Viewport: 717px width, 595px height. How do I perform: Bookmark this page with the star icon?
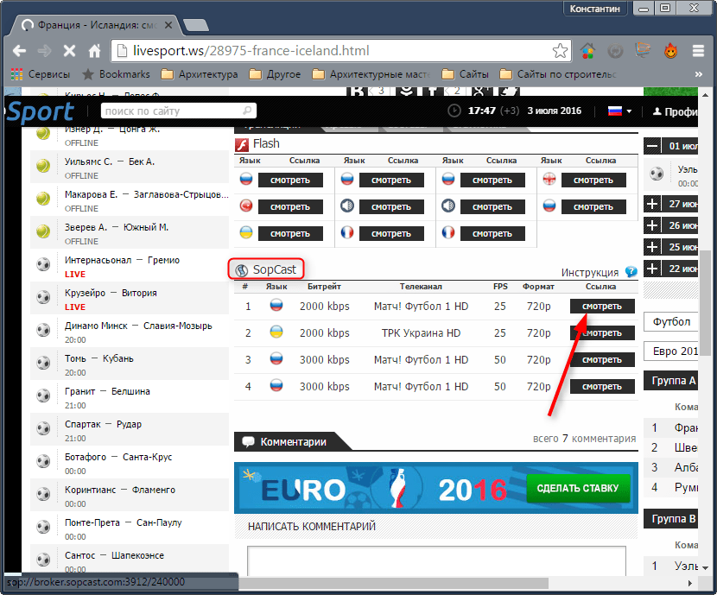tap(560, 51)
